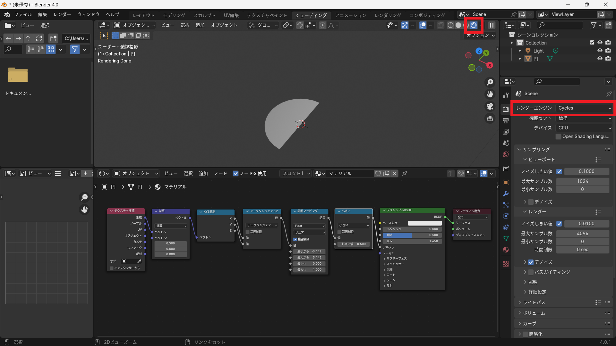The image size is (616, 346).
Task: Click the hand pan view icon in 3D viewport
Action: 490,94
